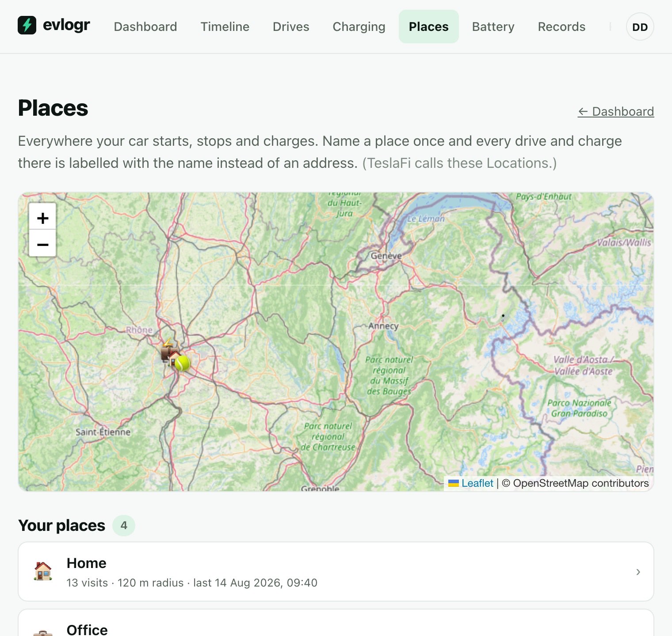Open the Battery tab
Image resolution: width=672 pixels, height=636 pixels.
493,26
